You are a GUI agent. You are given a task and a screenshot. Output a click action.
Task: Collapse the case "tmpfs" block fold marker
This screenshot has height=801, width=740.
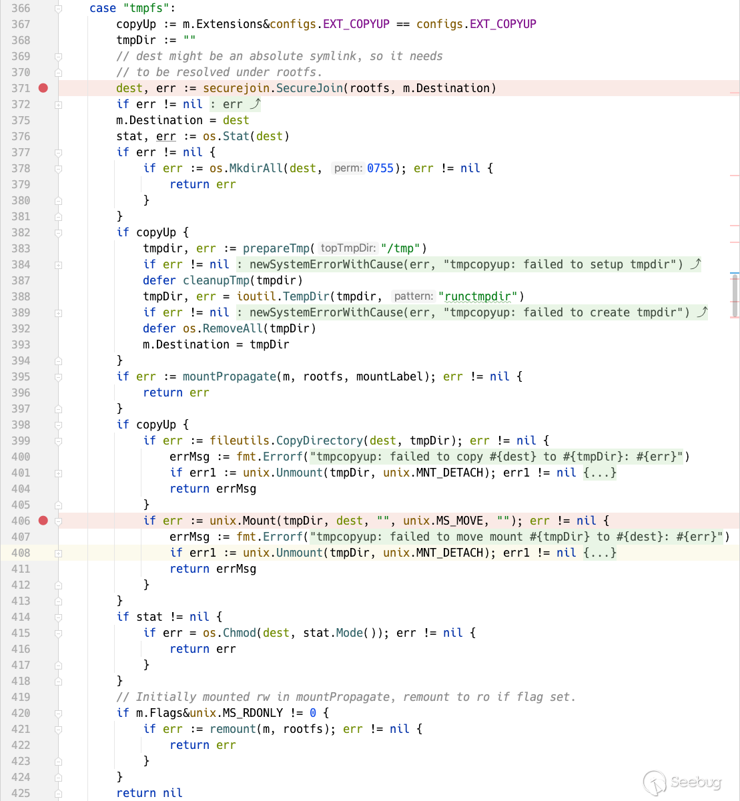(59, 9)
